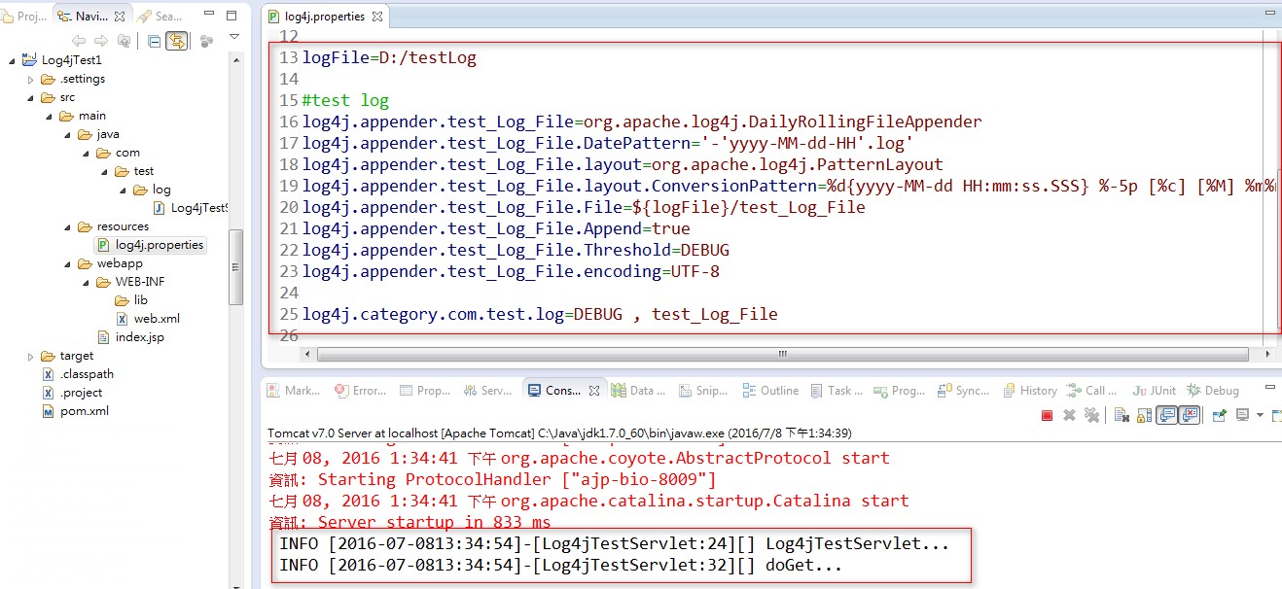This screenshot has height=589, width=1282.
Task: Toggle Link with Editor in Navigator
Action: pyautogui.click(x=177, y=41)
